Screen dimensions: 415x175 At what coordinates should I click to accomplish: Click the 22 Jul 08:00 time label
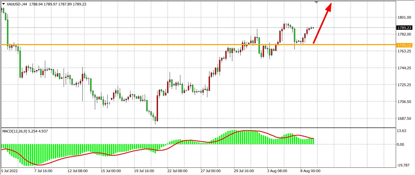178,171
